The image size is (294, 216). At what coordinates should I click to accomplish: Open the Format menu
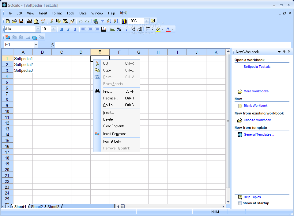[x=57, y=13]
